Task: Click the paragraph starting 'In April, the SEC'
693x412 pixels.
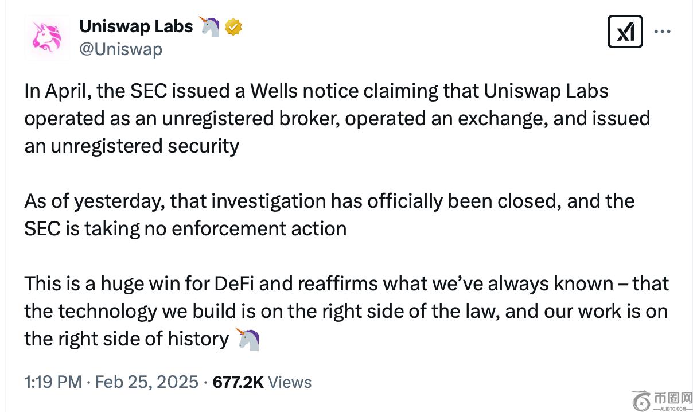Action: pyautogui.click(x=337, y=118)
